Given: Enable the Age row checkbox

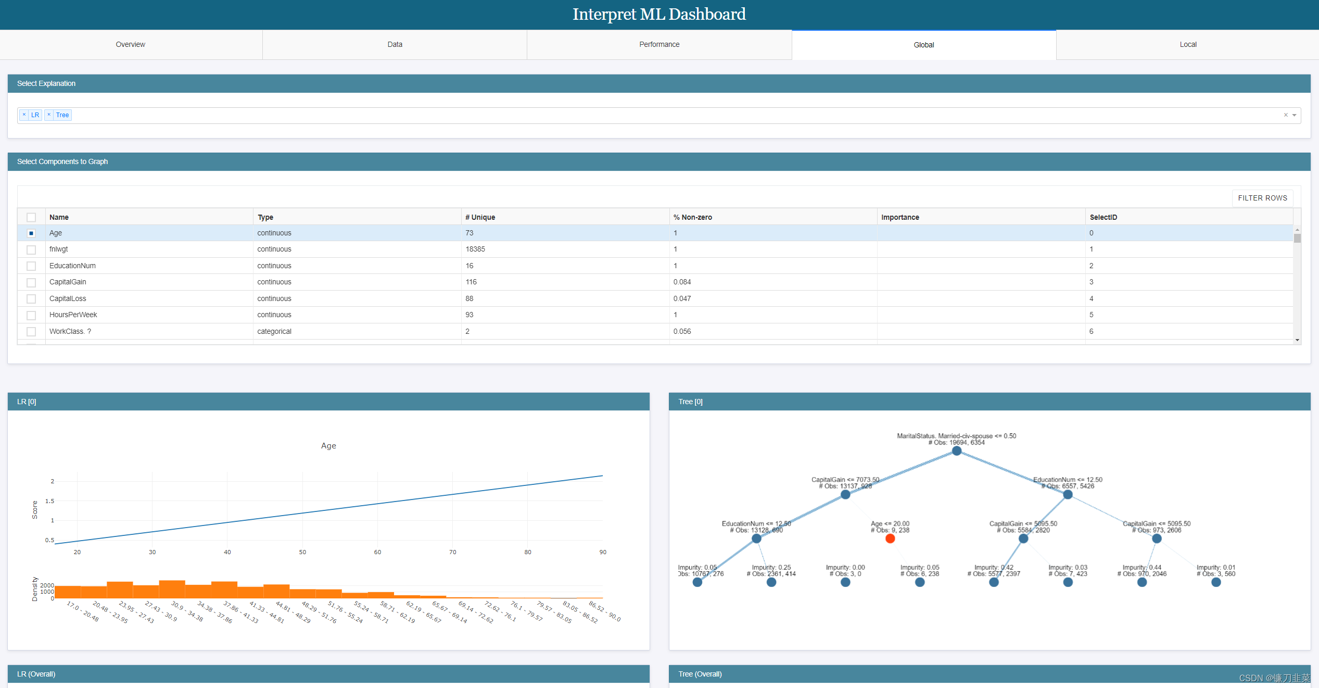Looking at the screenshot, I should pos(30,233).
